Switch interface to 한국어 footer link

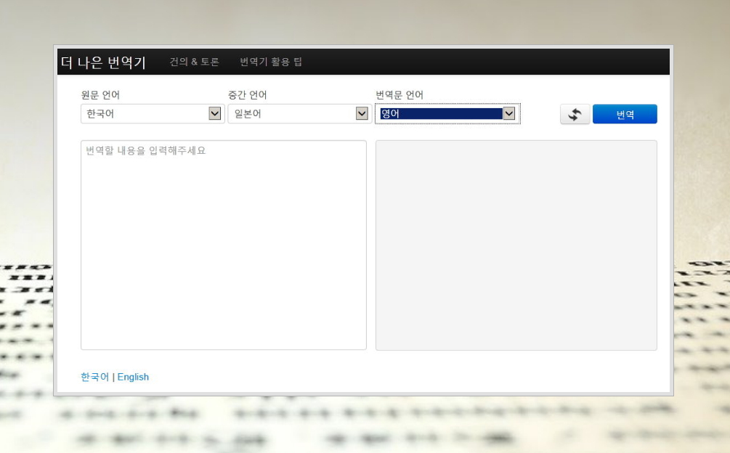click(95, 377)
